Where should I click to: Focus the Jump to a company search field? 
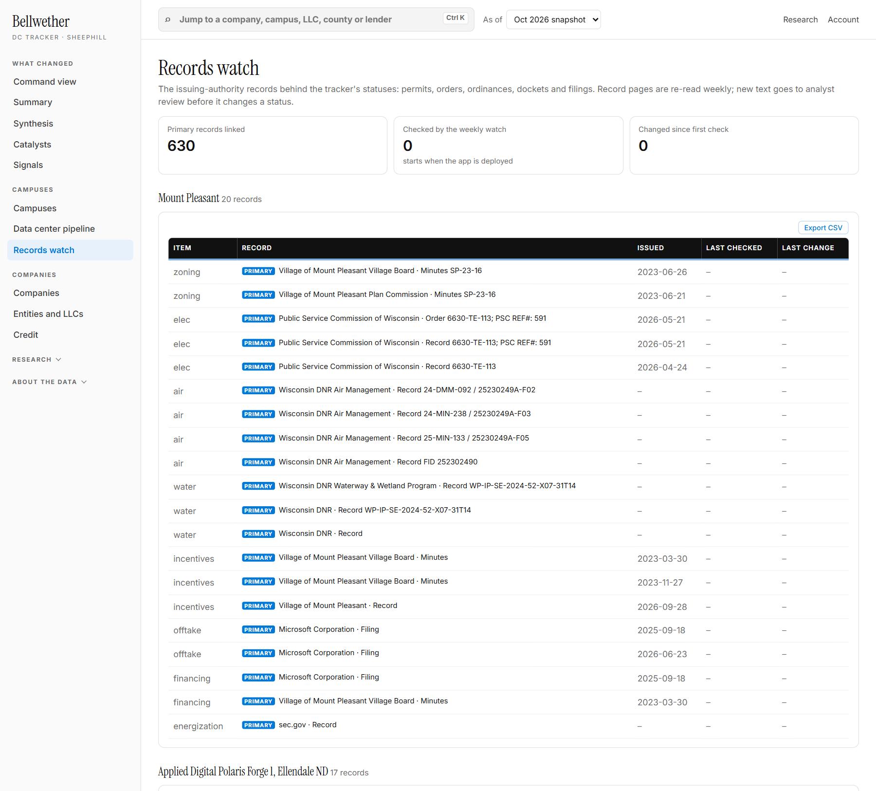[x=316, y=19]
